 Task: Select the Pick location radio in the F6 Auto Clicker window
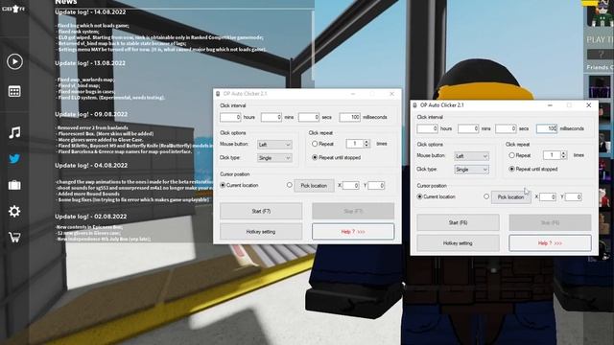point(486,196)
